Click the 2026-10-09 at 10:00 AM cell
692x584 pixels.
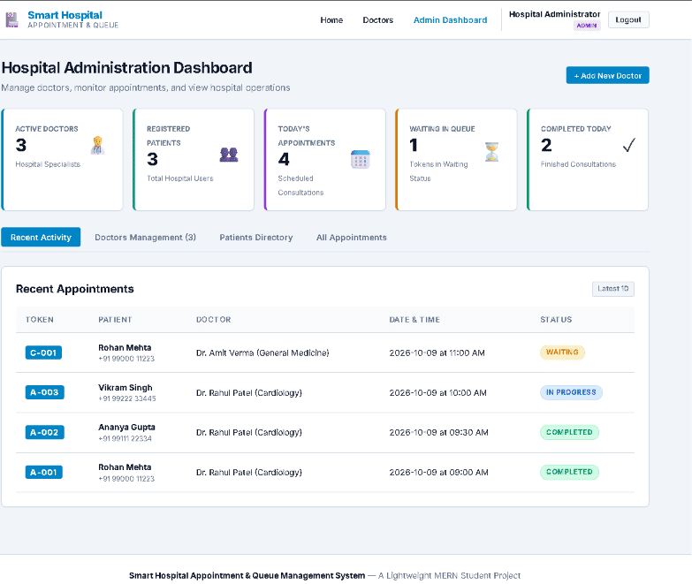(x=437, y=392)
